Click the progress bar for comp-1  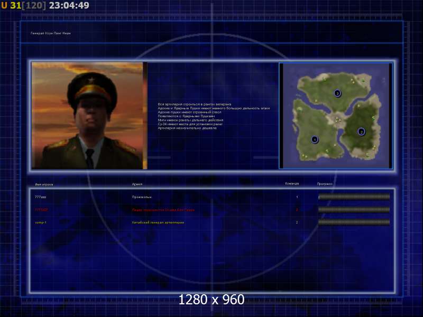click(x=354, y=222)
